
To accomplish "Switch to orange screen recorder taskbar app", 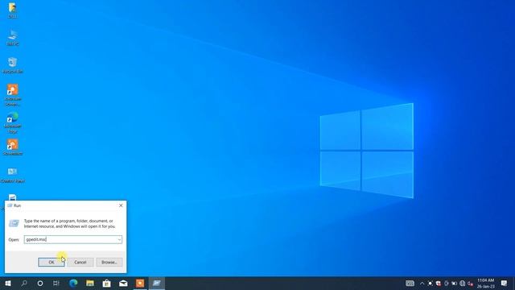I will pos(140,283).
